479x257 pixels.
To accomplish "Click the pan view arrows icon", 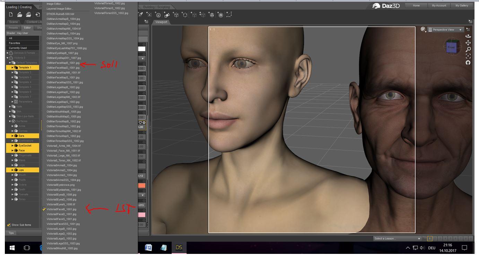I will pos(468,43).
